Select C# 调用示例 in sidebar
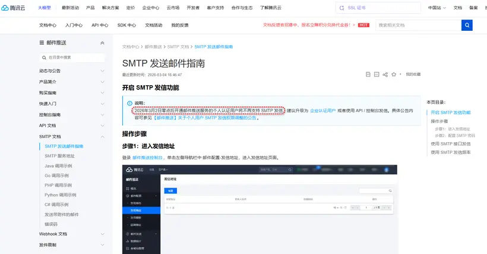The height and width of the screenshot is (254, 487). pos(56,204)
